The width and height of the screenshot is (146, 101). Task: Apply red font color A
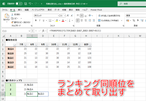point(63,20)
